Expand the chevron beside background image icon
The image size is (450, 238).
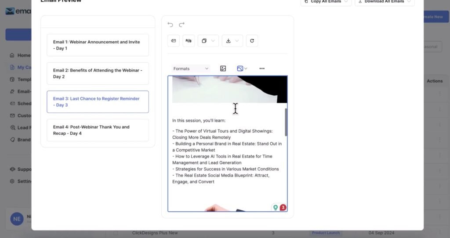(x=246, y=69)
